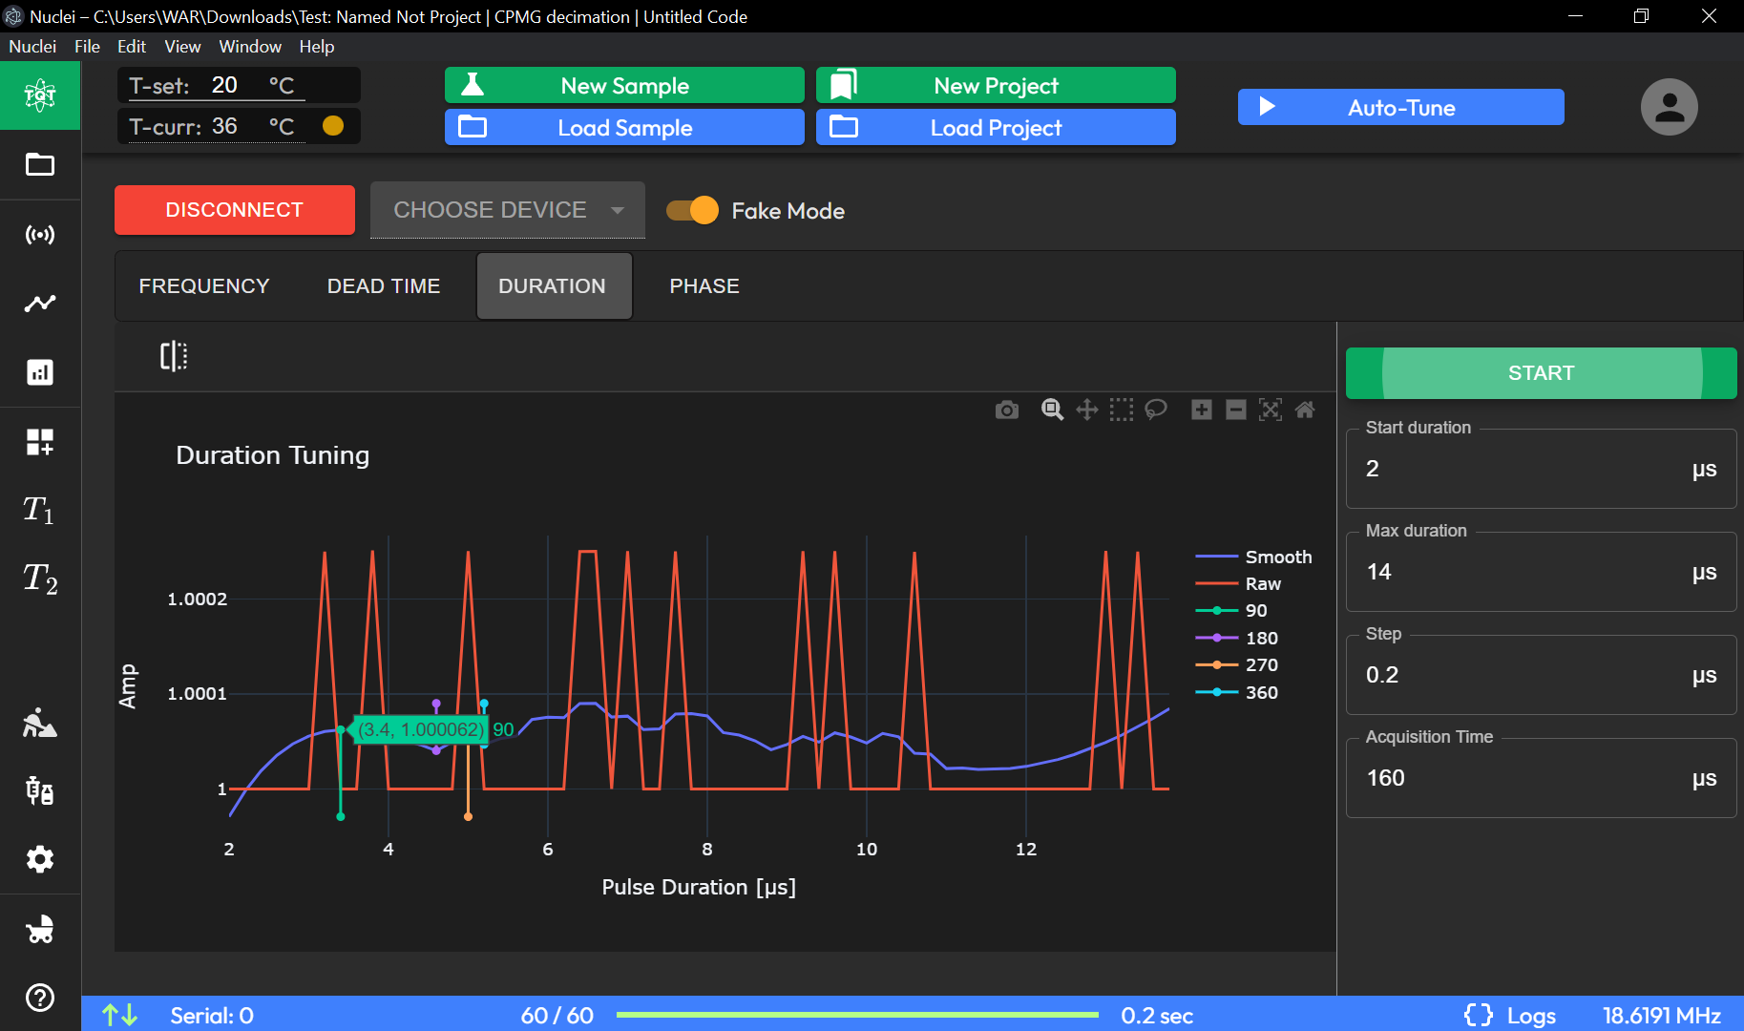1744x1031 pixels.
Task: Open the T1 measurement icon
Action: pyautogui.click(x=40, y=510)
